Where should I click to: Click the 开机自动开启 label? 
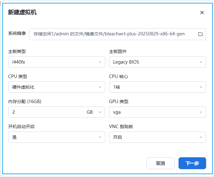(x=21, y=127)
